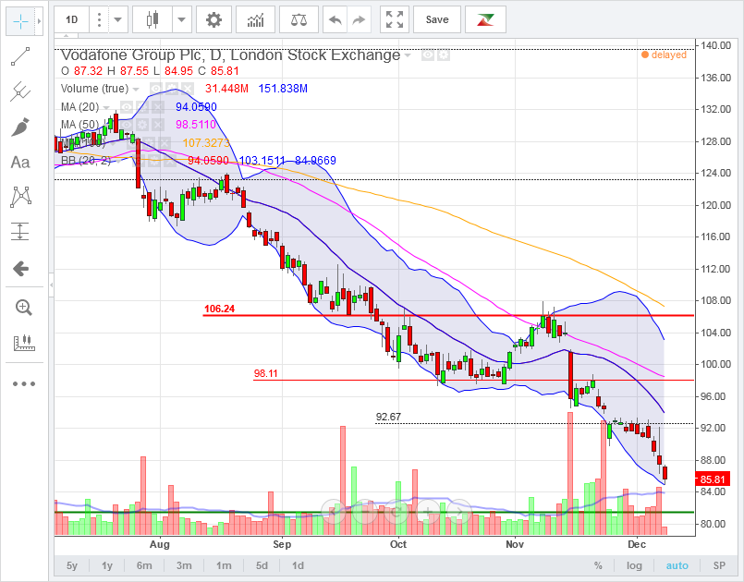Screen dimensions: 744x582
Task: Expand the Vodafone Group Plc legend arrow
Action: coord(408,55)
